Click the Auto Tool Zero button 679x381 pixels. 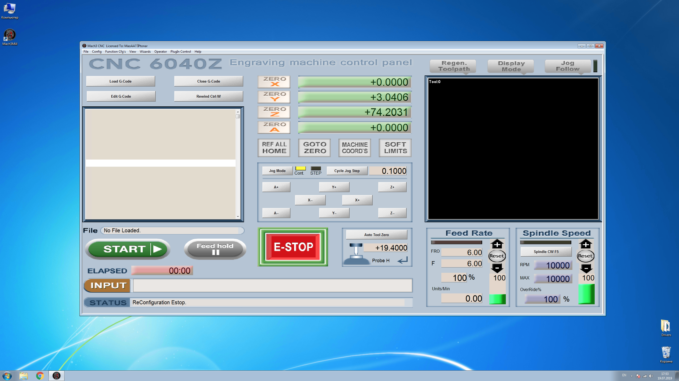tap(376, 235)
